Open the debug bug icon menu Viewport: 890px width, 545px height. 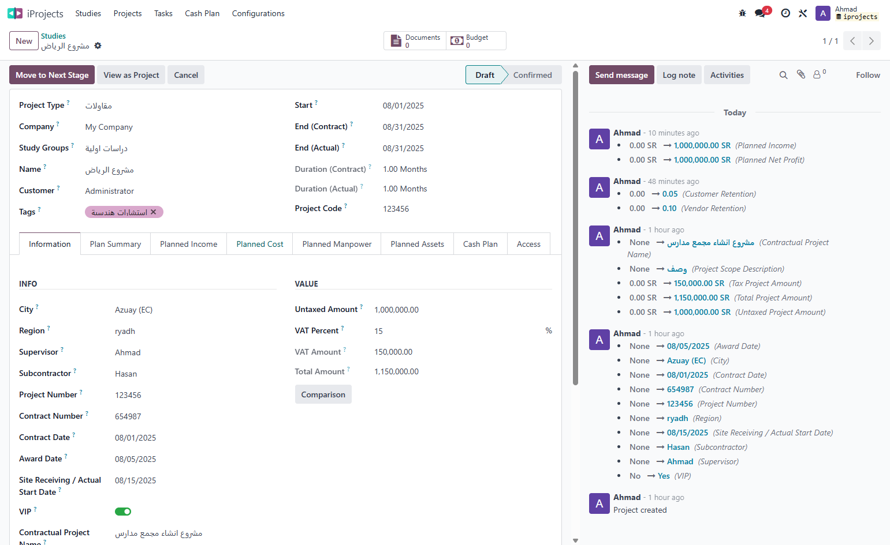click(x=743, y=13)
